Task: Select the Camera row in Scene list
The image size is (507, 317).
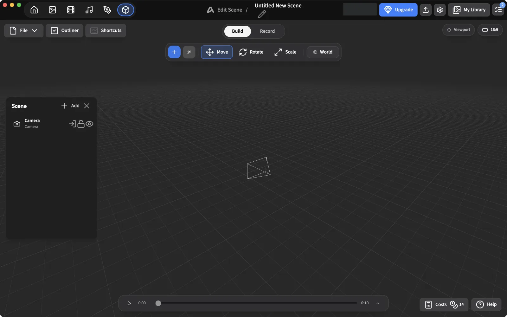Action: coord(51,124)
